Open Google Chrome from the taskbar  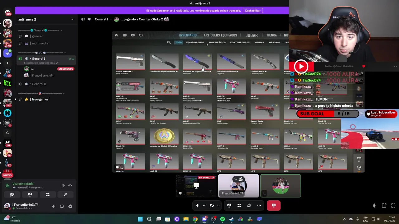click(x=195, y=219)
